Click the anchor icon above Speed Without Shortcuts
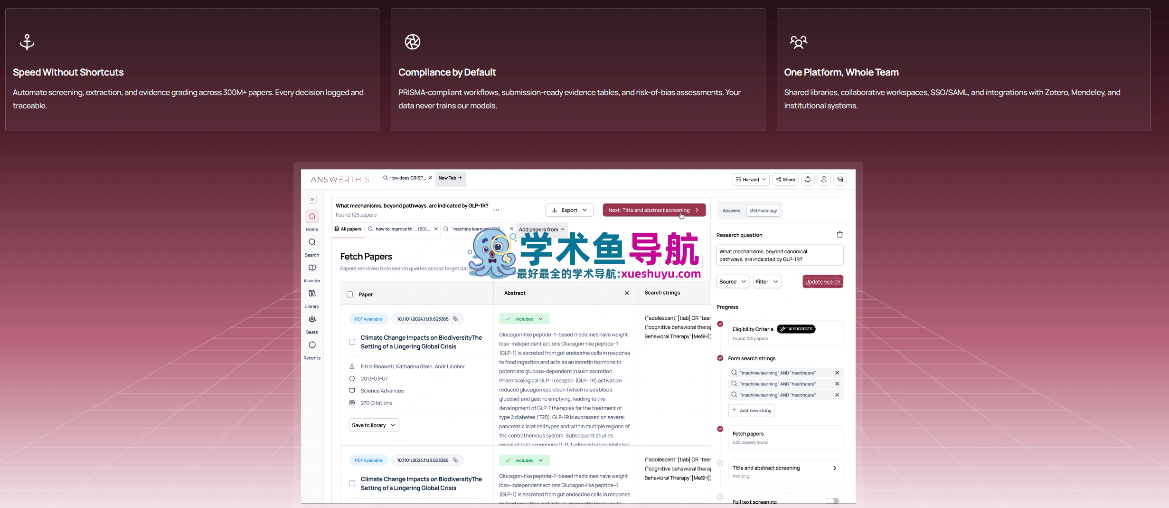The image size is (1169, 508). click(27, 42)
